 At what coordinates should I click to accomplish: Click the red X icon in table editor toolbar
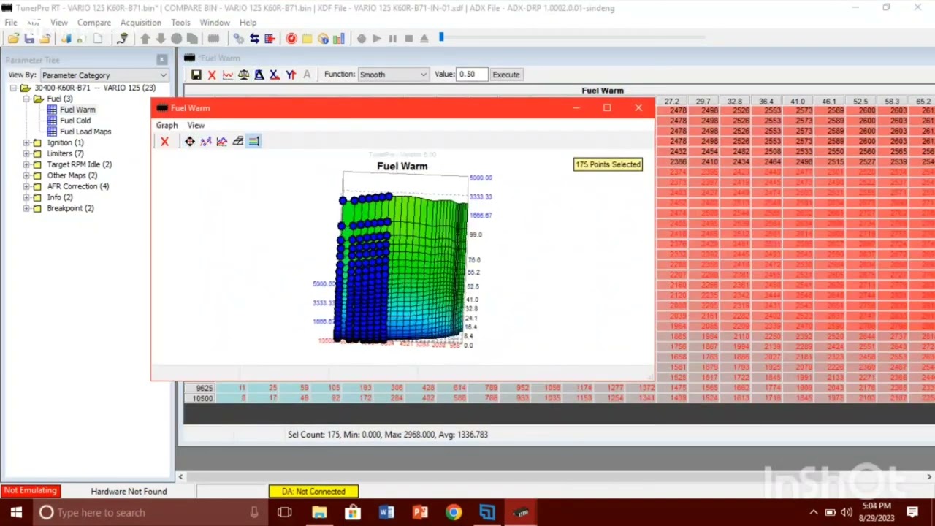(x=212, y=75)
